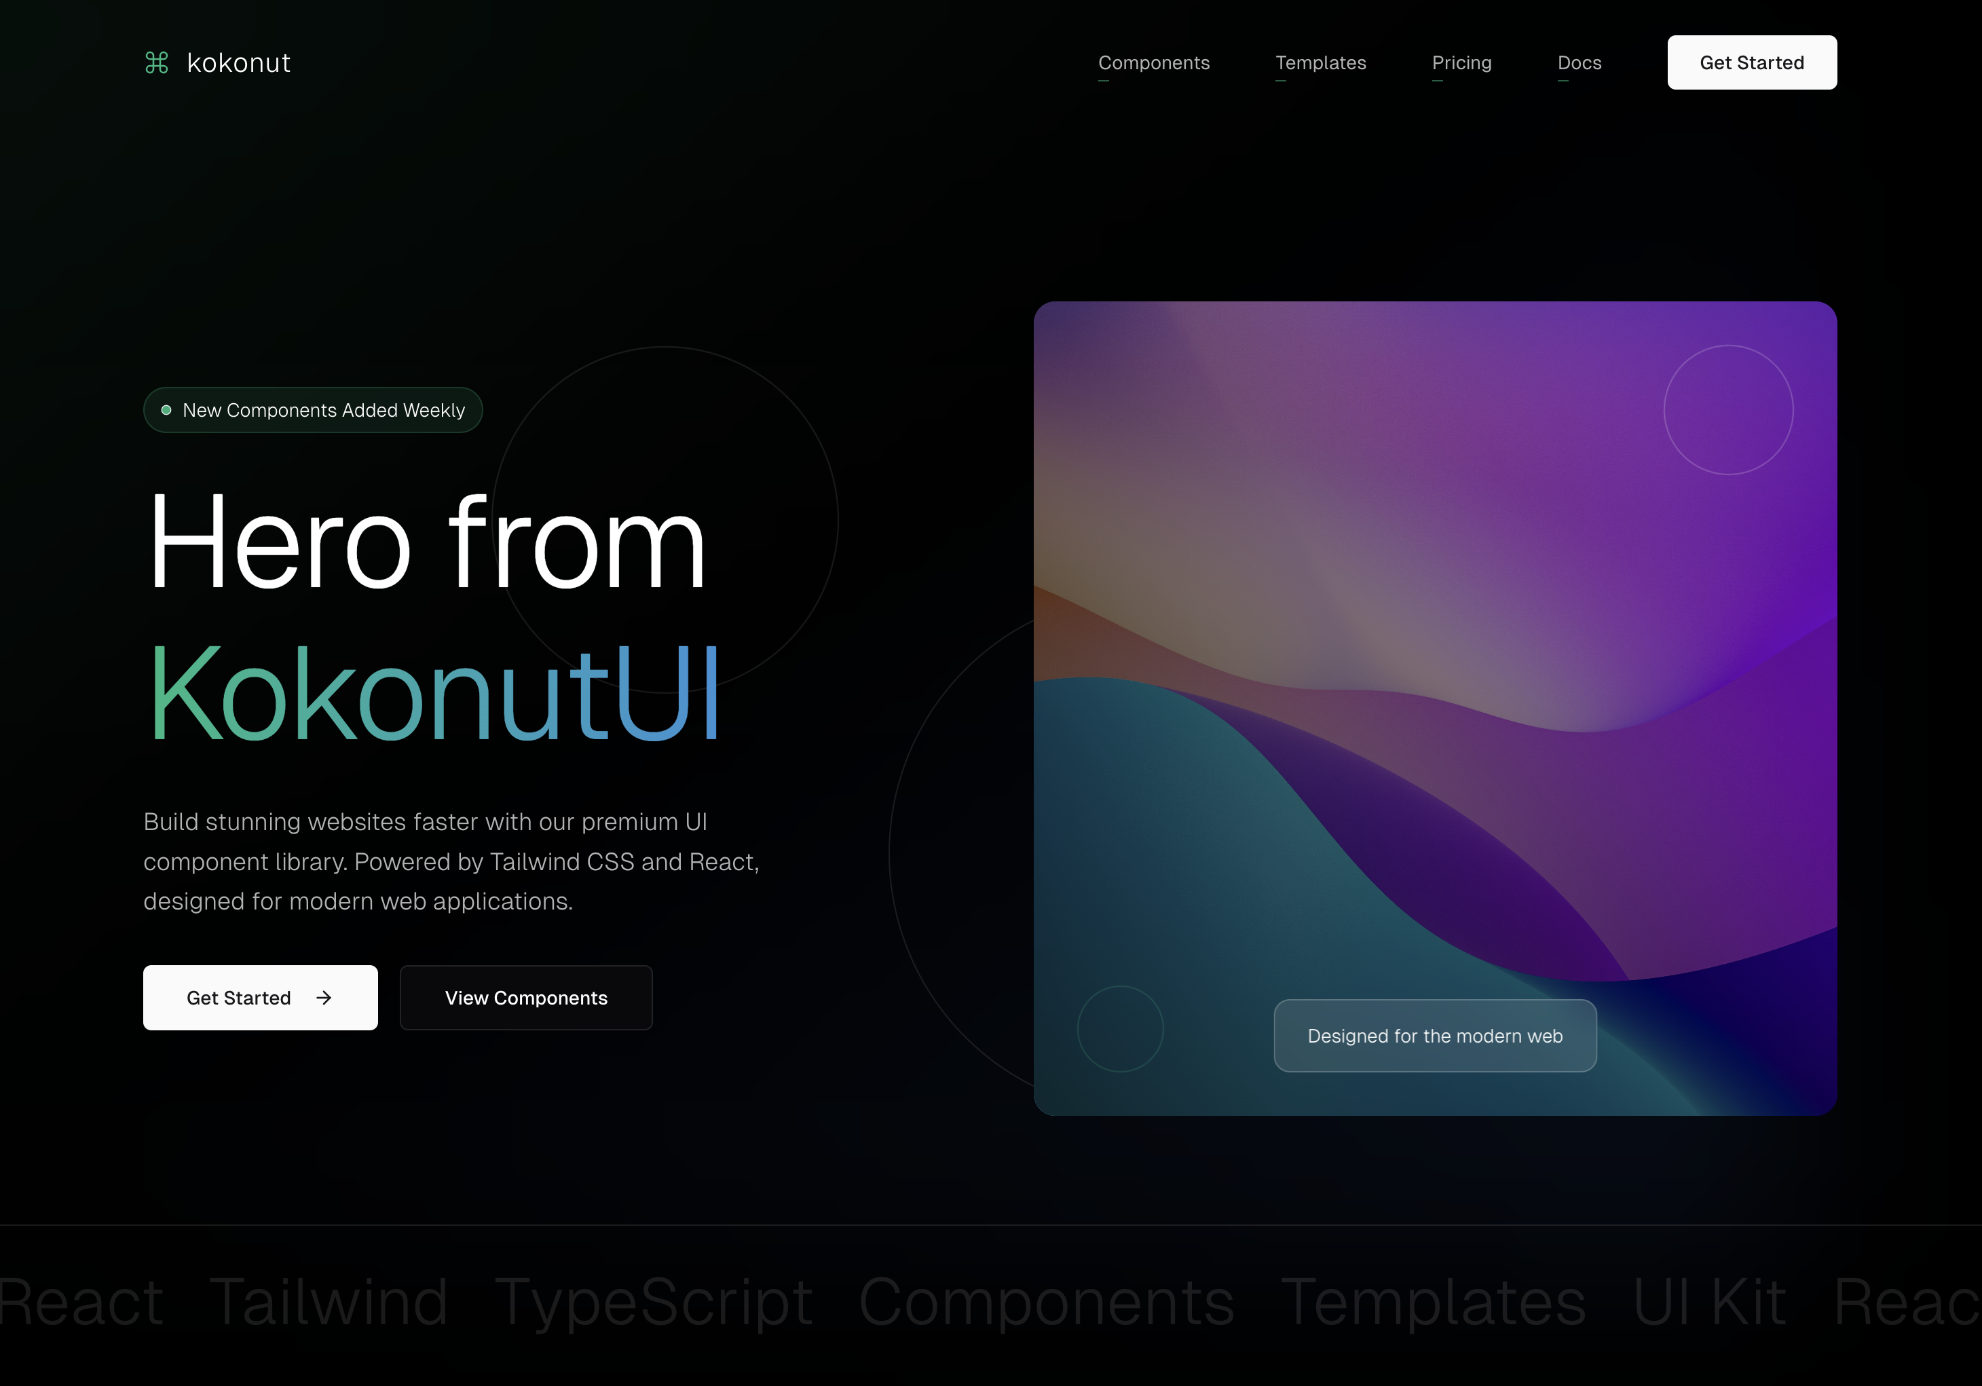Click the Get Started hero call-to-action button
1982x1386 pixels.
(261, 997)
